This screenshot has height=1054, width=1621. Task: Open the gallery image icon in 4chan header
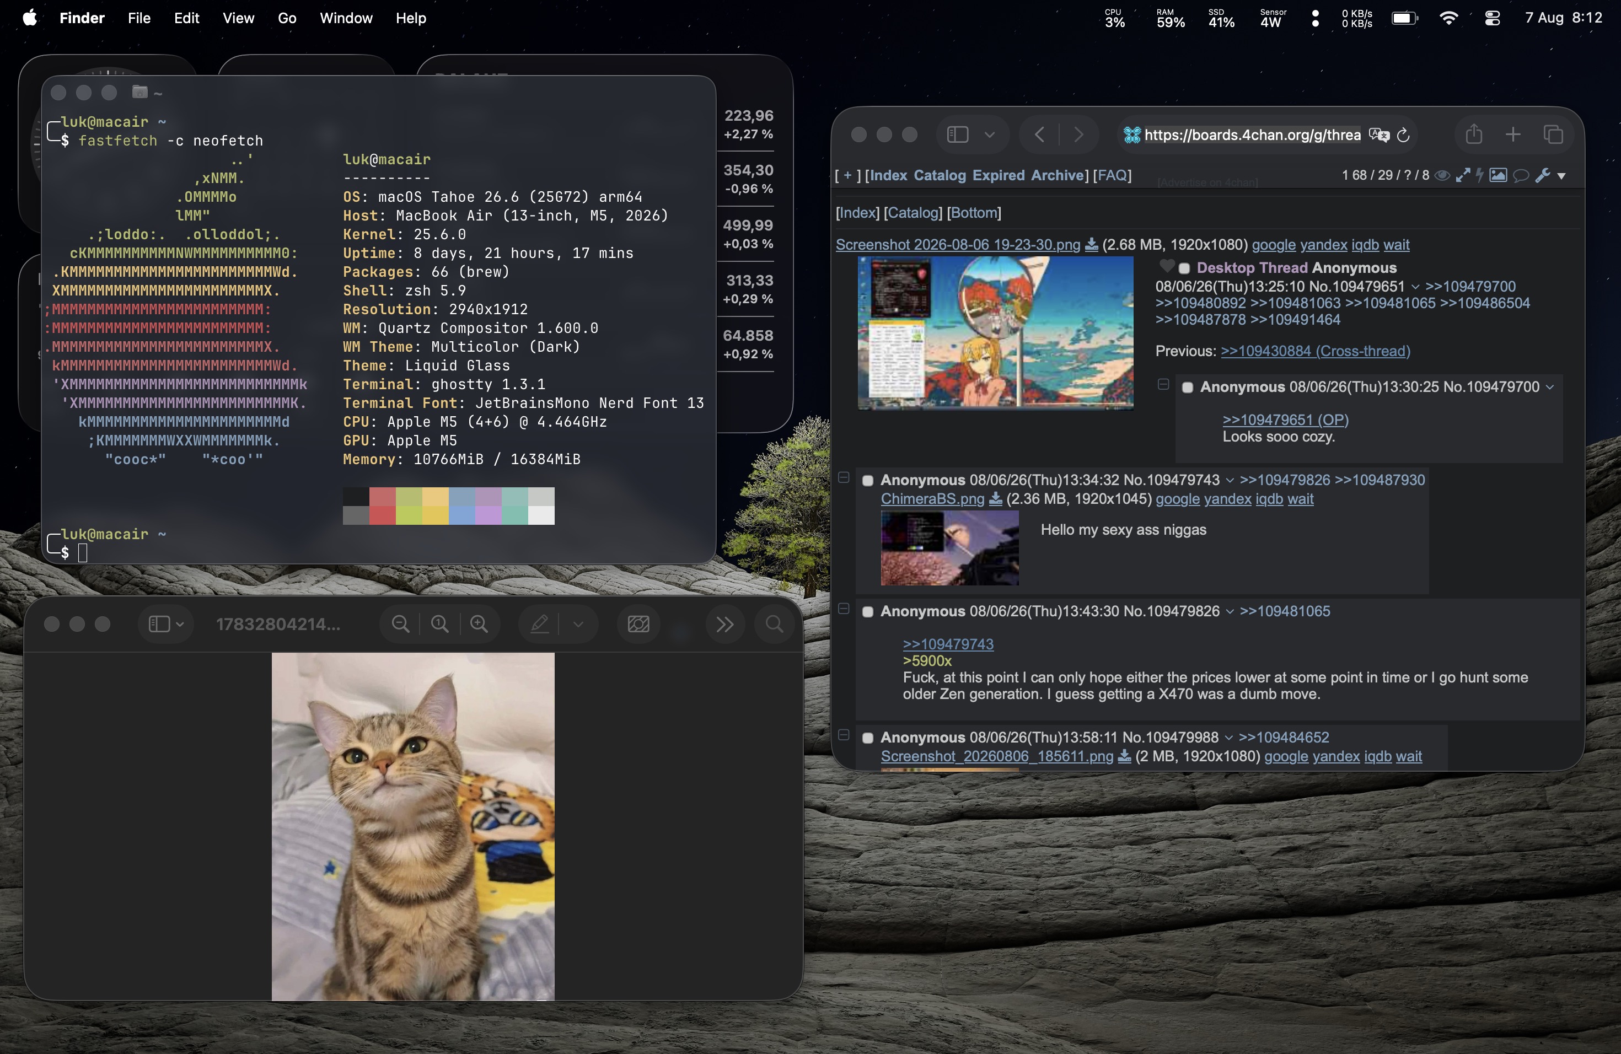pos(1497,176)
